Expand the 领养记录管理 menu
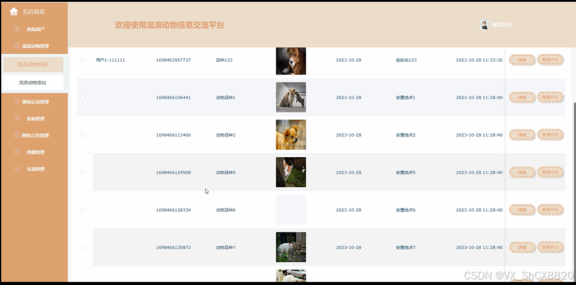This screenshot has width=576, height=285. pyautogui.click(x=34, y=102)
